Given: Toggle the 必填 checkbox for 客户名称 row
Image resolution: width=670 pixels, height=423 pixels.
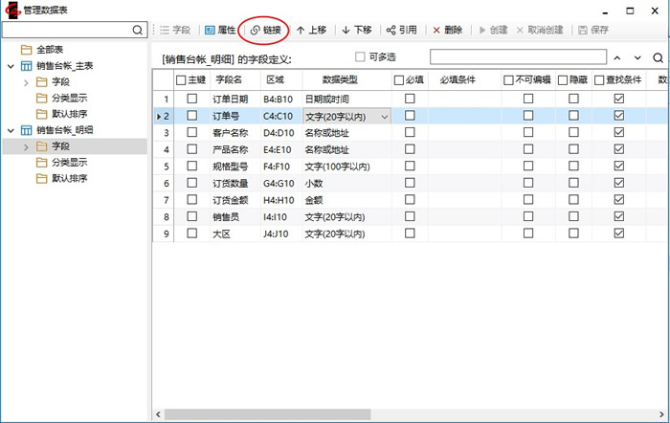Looking at the screenshot, I should click(410, 133).
